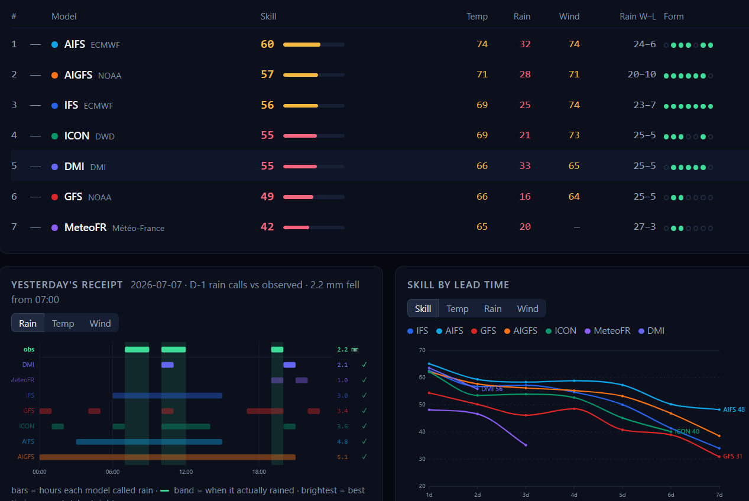
Task: Click the checkmark on the AIFS receipt row
Action: click(365, 441)
